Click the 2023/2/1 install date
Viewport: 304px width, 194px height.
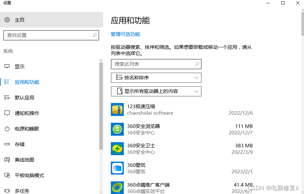coord(242,171)
